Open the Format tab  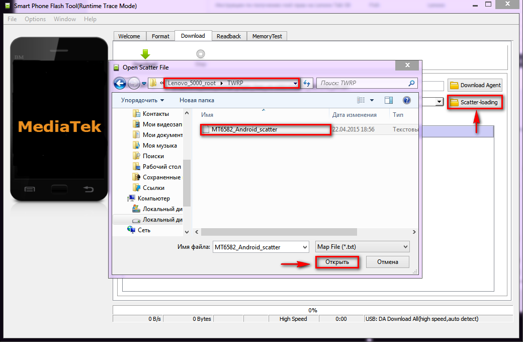tap(160, 36)
